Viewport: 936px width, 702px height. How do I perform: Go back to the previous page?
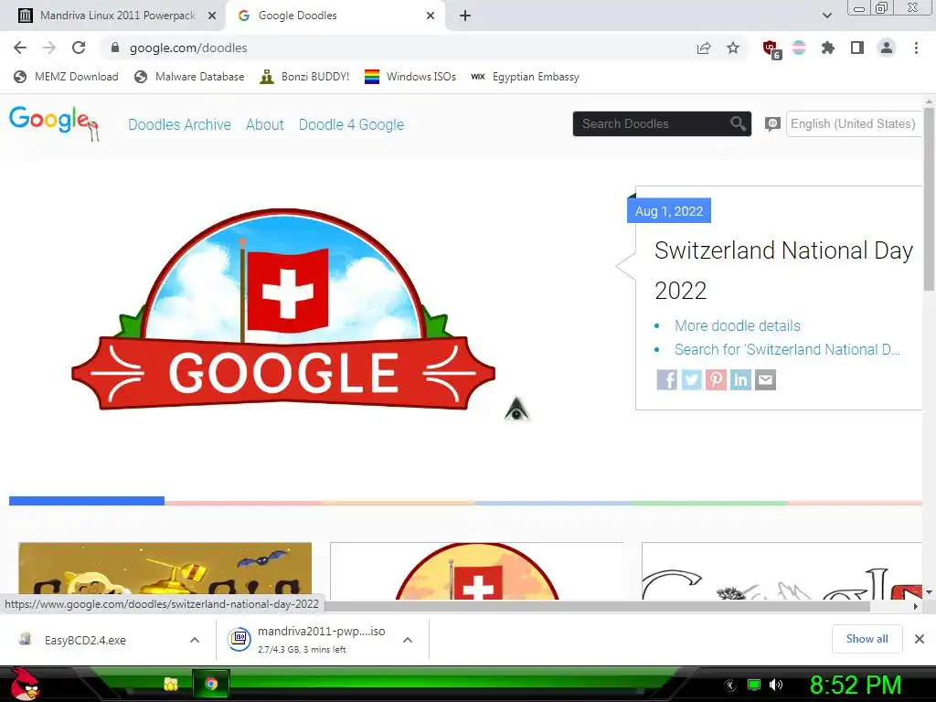coord(20,48)
